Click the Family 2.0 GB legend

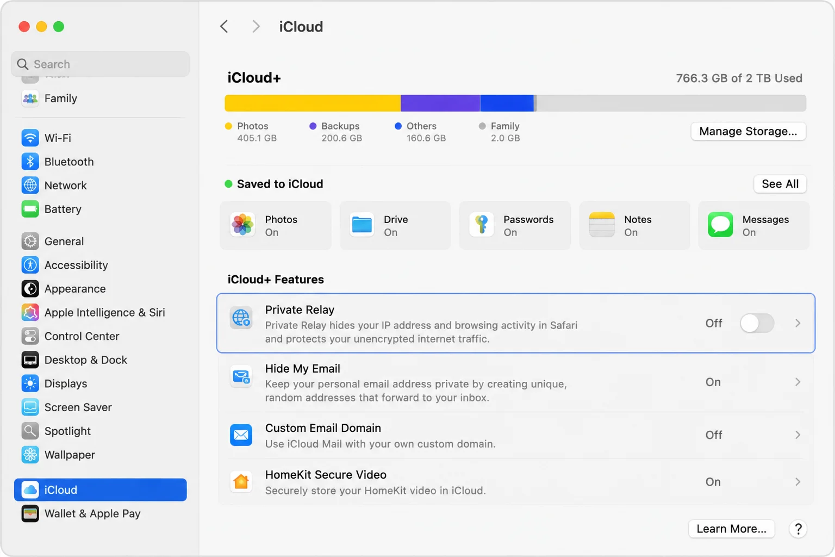click(500, 132)
